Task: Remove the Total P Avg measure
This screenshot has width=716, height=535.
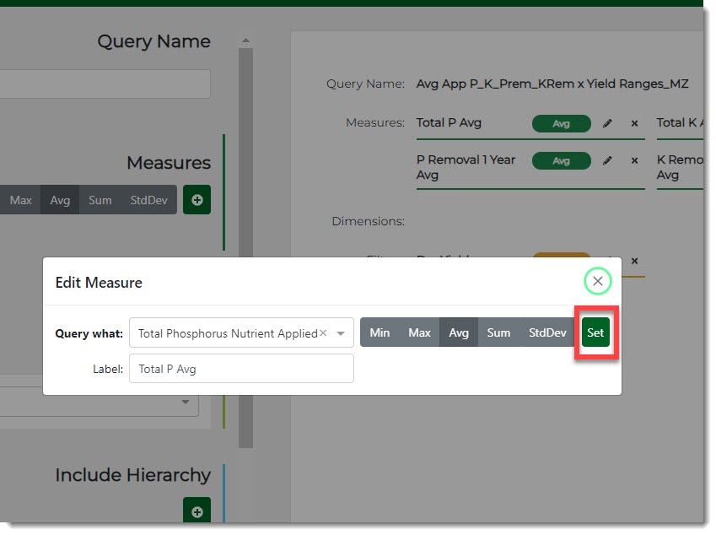Action: pyautogui.click(x=634, y=123)
